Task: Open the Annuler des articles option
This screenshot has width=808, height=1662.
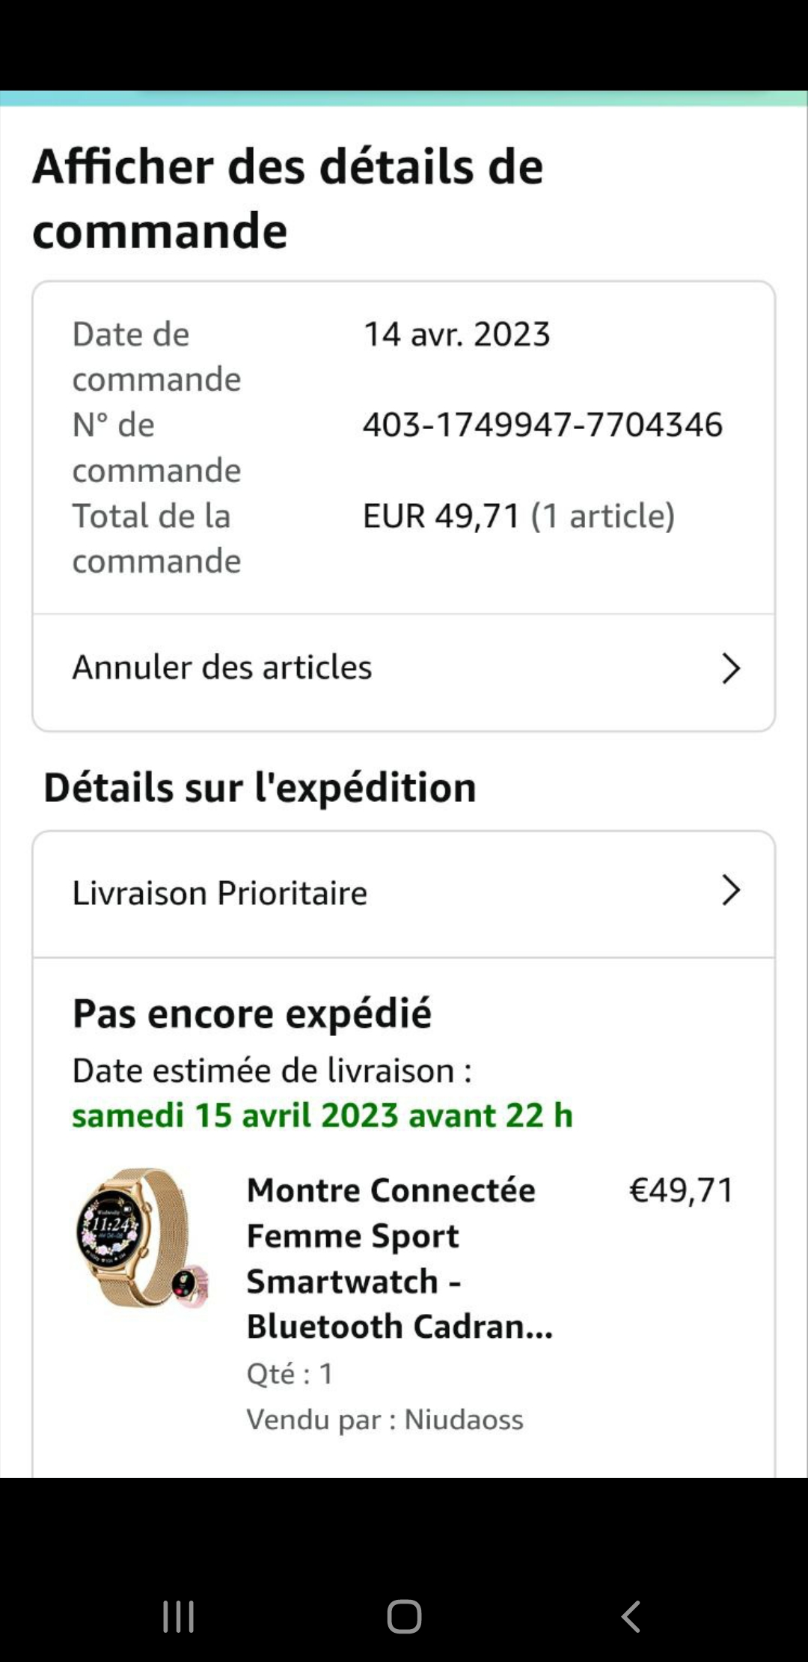Action: pos(222,668)
